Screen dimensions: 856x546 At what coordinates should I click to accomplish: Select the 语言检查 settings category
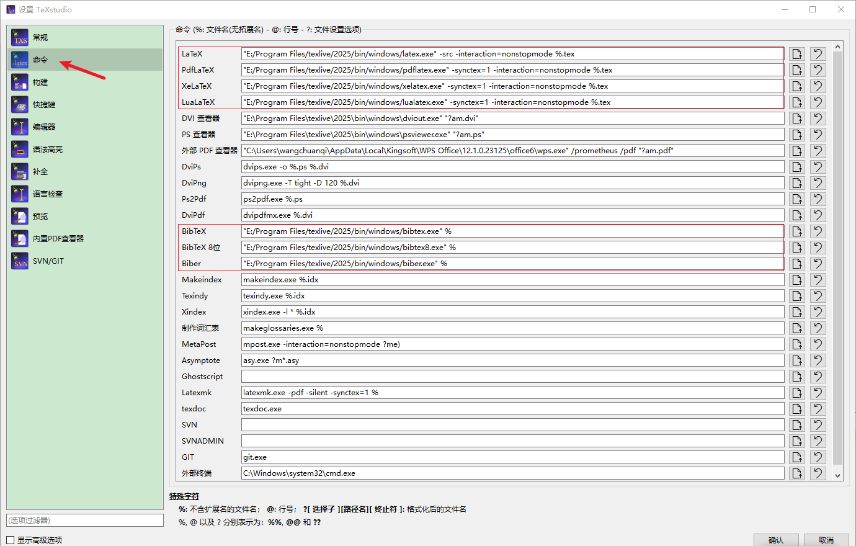(85, 194)
